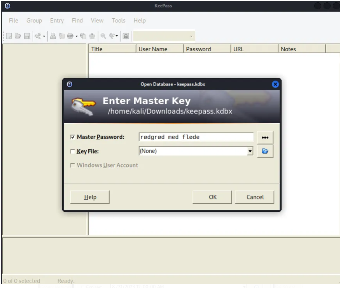Click the Copy URL to clipboard icon
The width and height of the screenshot is (343, 288).
(83, 36)
